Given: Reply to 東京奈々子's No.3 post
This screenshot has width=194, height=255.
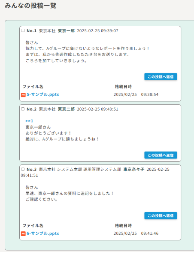Looking at the screenshot, I should 161,216.
